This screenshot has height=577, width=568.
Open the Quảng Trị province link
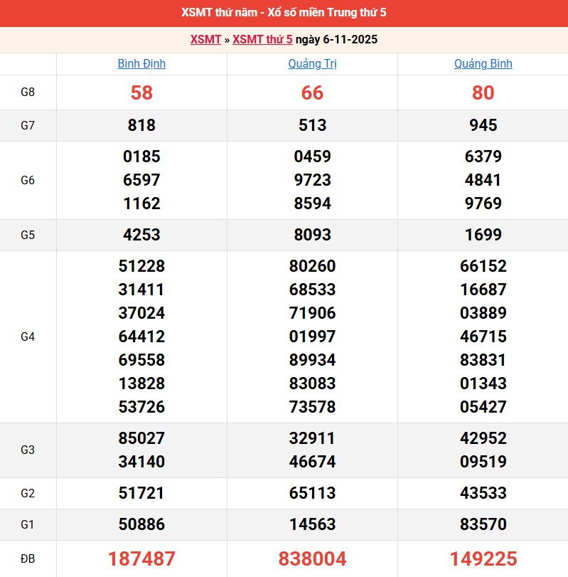tap(312, 64)
